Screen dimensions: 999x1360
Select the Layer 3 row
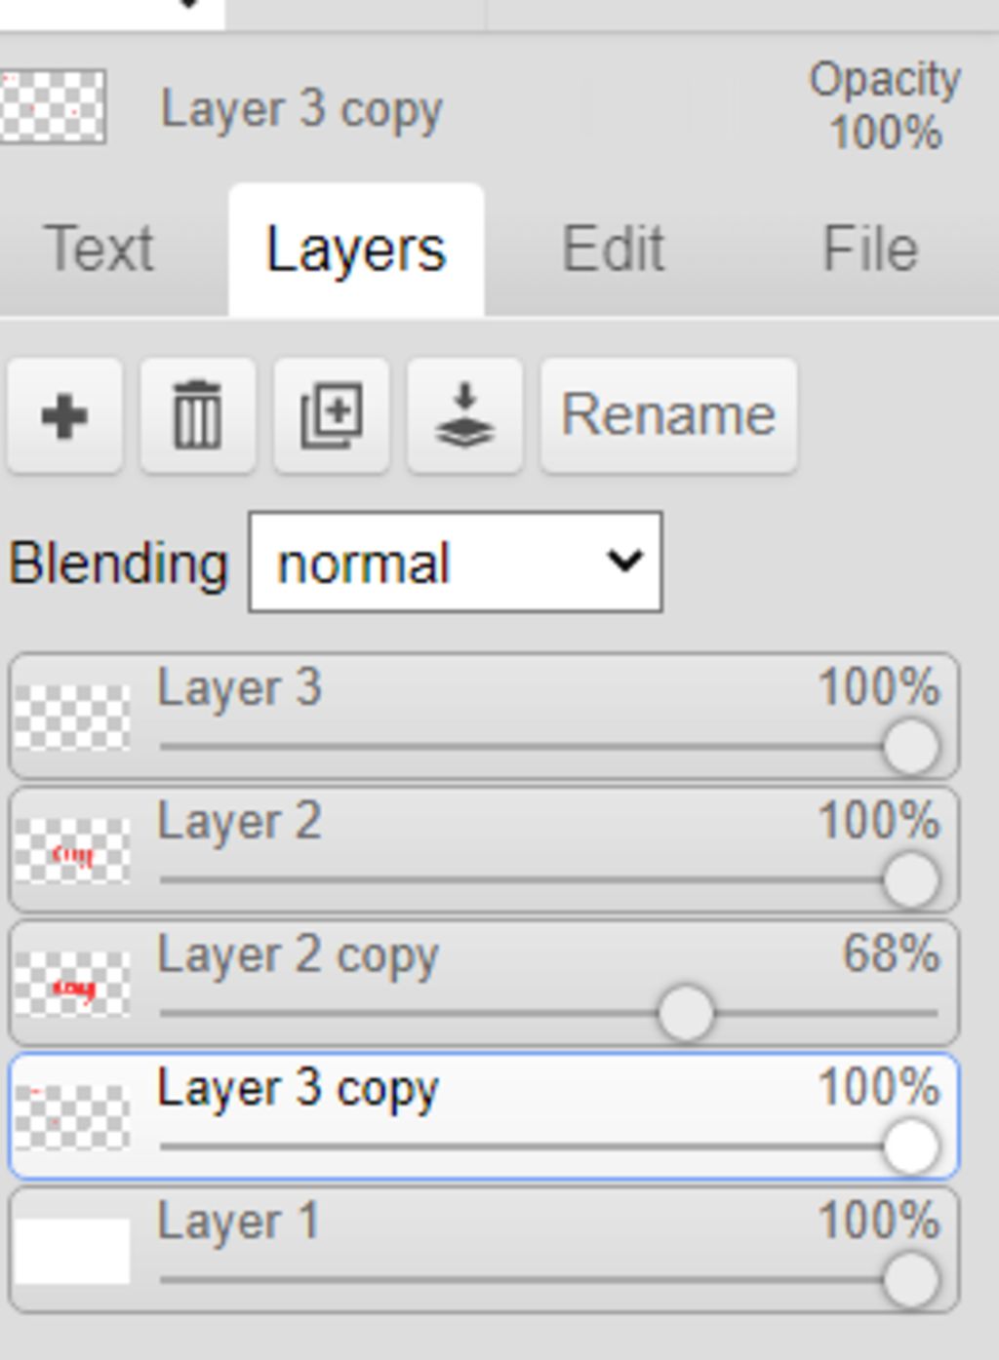point(488,690)
